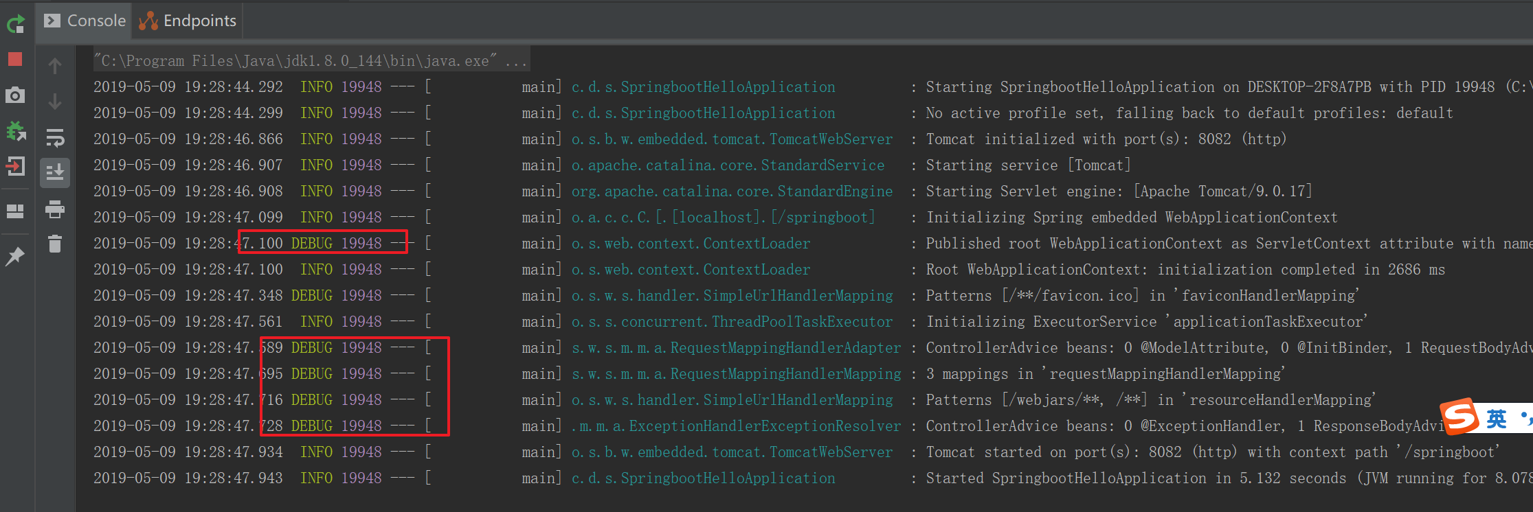Click the 'ExceptionHandlerExceptionResolver' logger name

736,426
